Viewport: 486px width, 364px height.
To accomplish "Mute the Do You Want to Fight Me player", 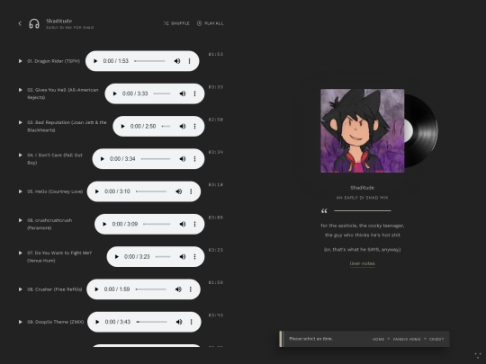I will (x=183, y=256).
